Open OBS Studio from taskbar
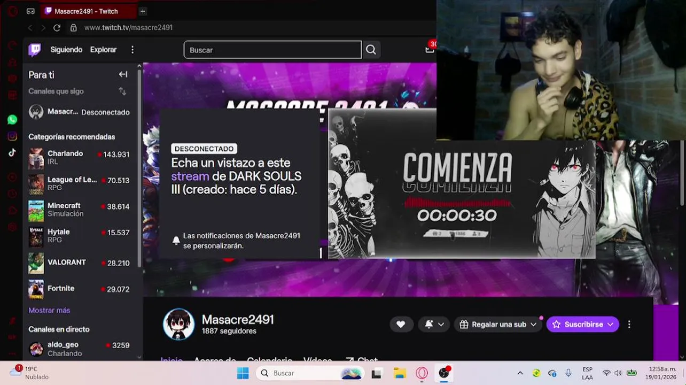Image resolution: width=686 pixels, height=385 pixels. pos(444,373)
